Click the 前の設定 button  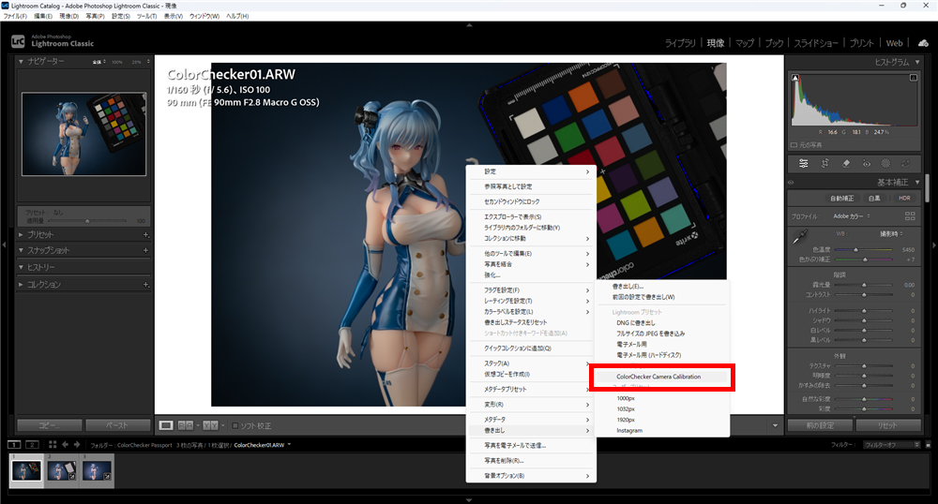pos(820,425)
